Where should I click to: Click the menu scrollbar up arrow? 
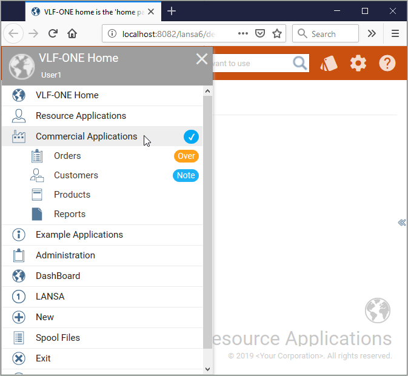pyautogui.click(x=208, y=91)
